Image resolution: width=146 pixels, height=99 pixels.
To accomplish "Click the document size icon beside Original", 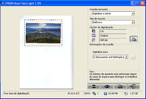I will pyautogui.click(x=94, y=35).
